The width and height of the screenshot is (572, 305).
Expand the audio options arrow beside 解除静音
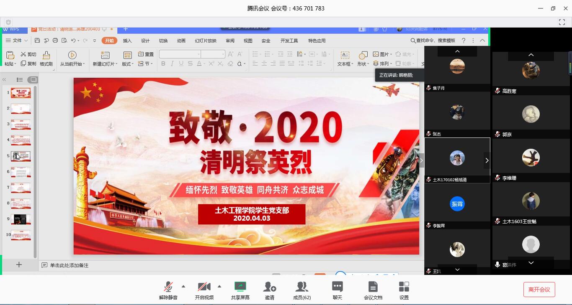pos(183,286)
